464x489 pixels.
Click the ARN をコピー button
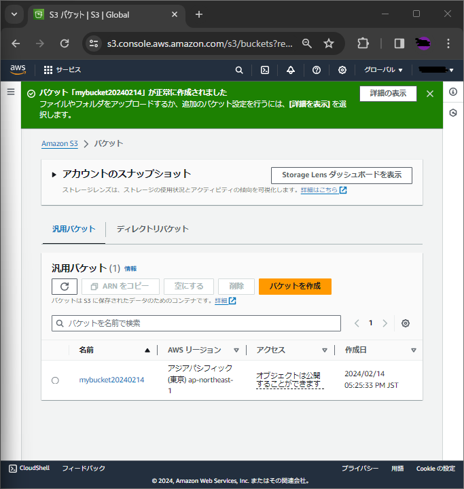[120, 287]
